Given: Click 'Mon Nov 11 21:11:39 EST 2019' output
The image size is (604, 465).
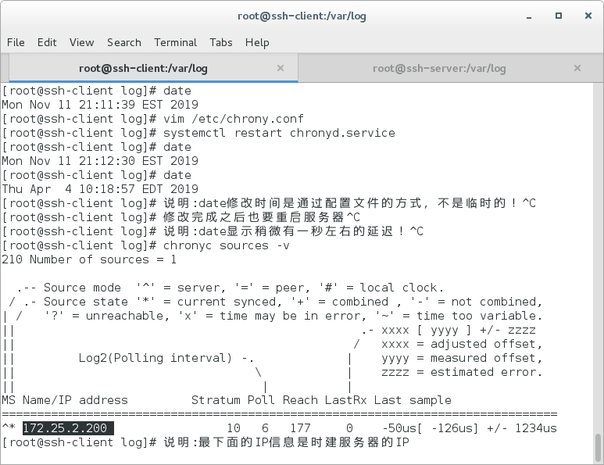Looking at the screenshot, I should tap(100, 105).
